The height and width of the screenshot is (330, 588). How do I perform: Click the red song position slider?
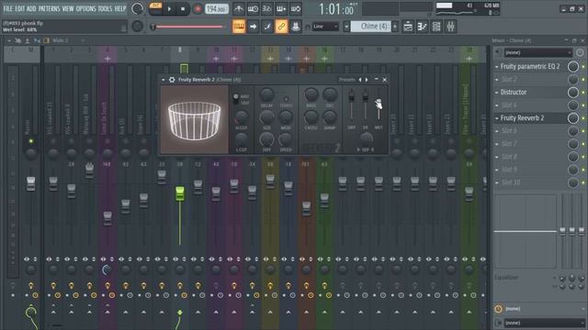(x=188, y=27)
